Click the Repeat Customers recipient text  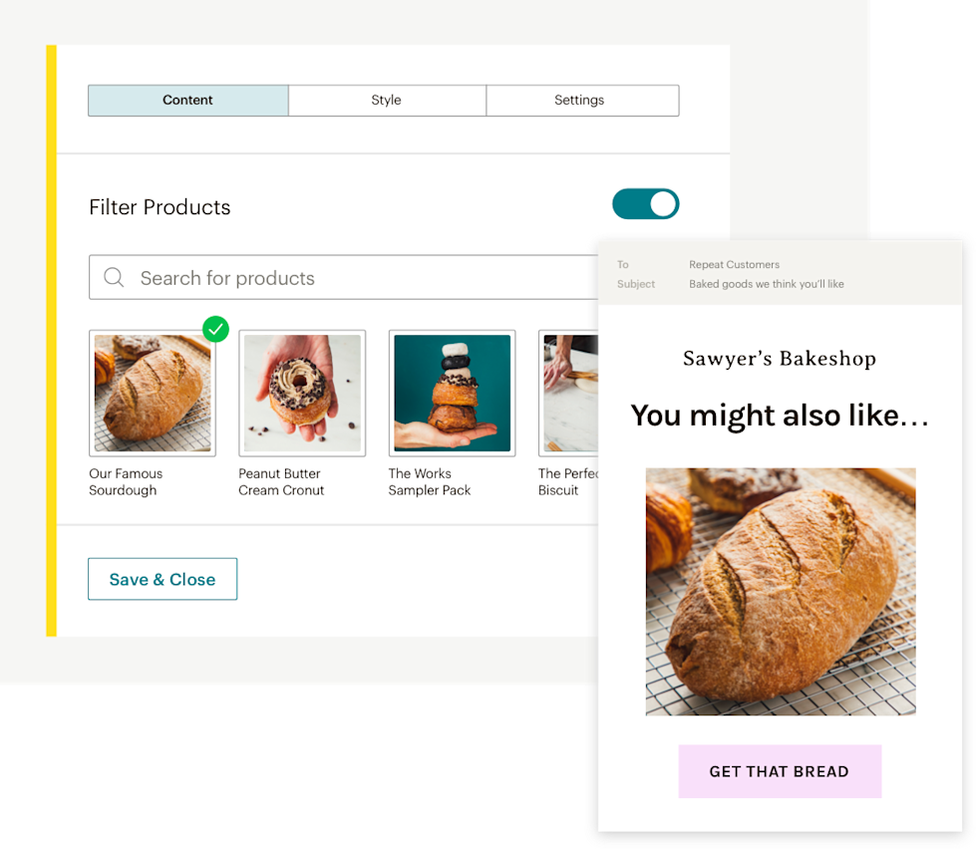pyautogui.click(x=734, y=264)
